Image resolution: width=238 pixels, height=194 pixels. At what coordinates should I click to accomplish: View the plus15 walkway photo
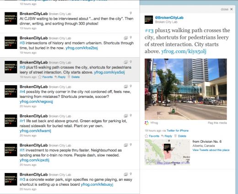point(186,89)
